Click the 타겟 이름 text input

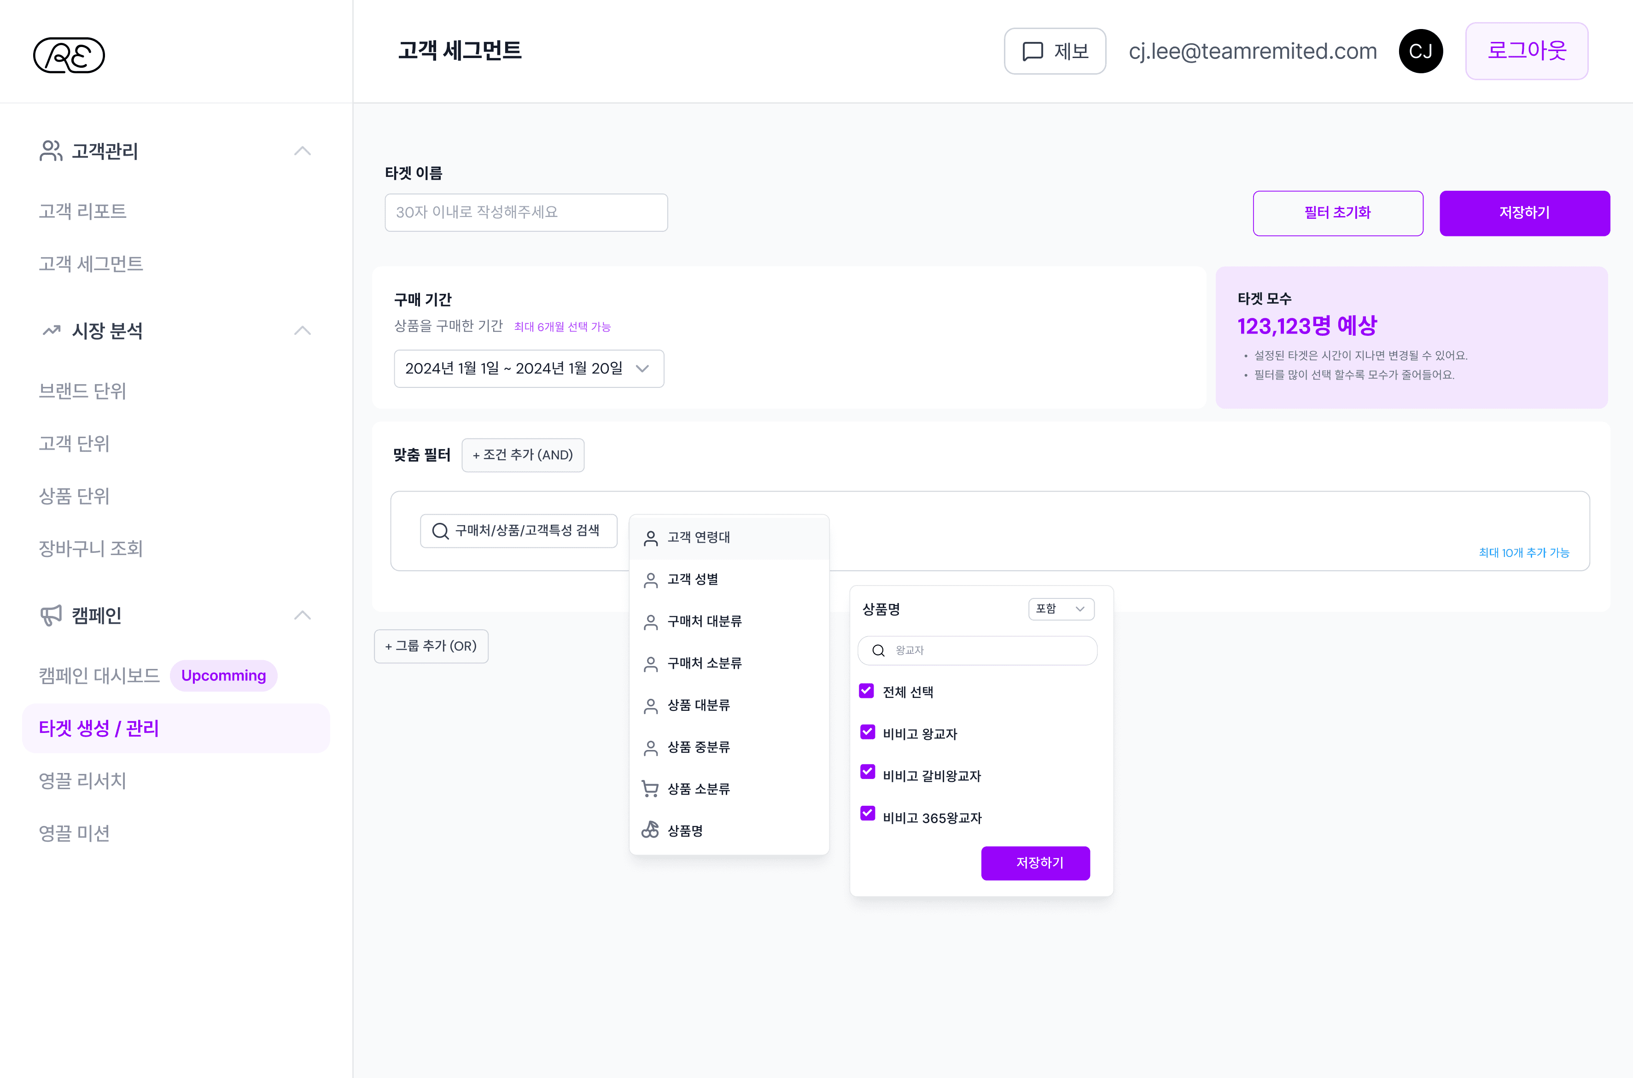(526, 212)
